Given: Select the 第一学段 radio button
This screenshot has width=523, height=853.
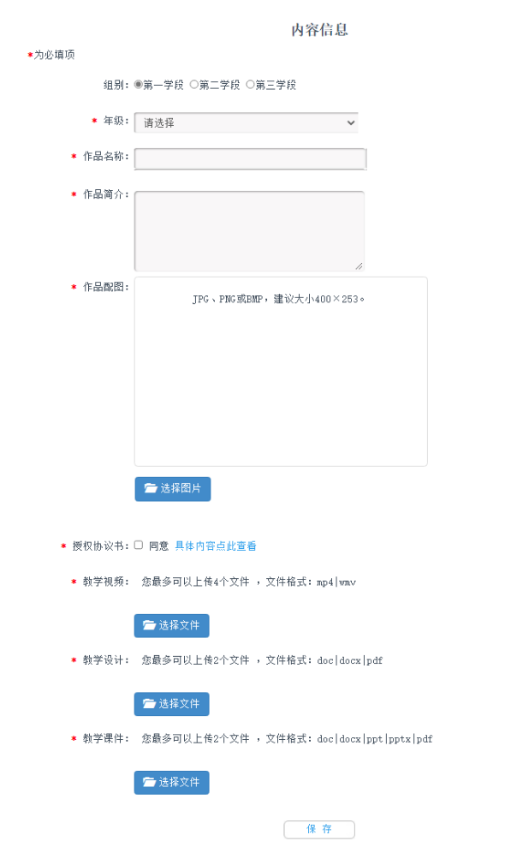Looking at the screenshot, I should (138, 84).
